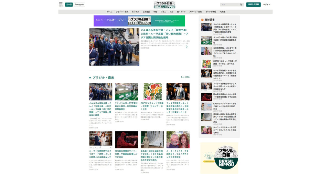Go to ホーム in the navigation bar

tap(109, 12)
